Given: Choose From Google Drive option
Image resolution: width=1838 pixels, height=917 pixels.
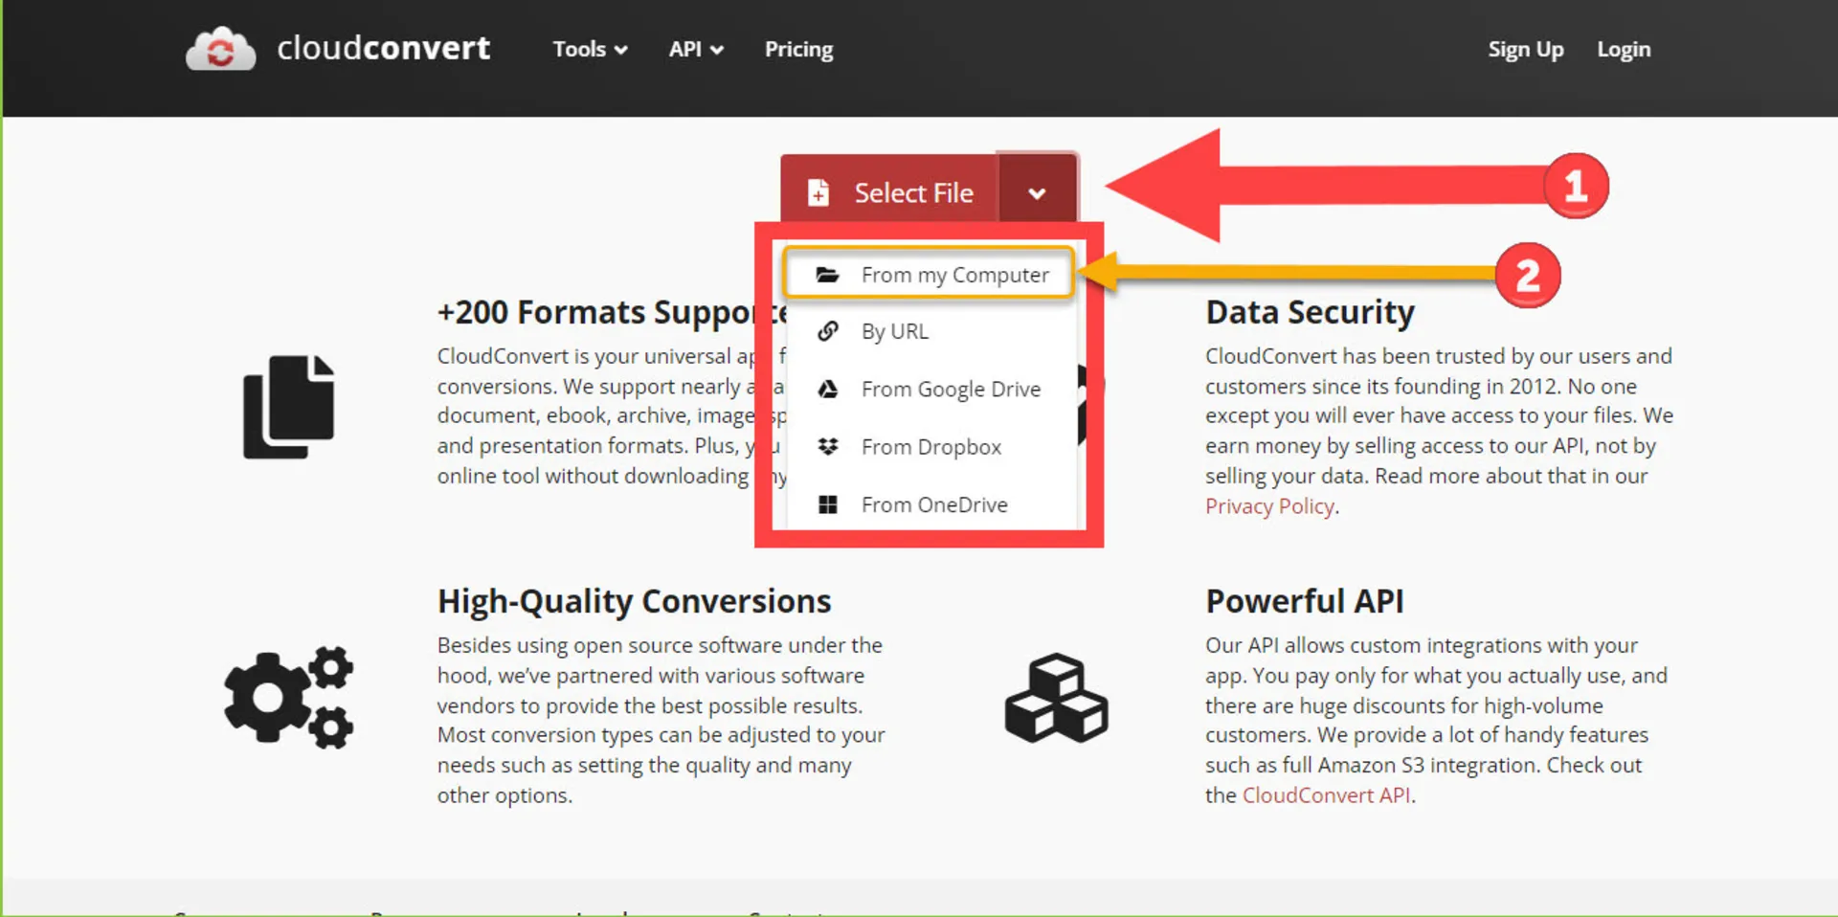Looking at the screenshot, I should (x=929, y=389).
